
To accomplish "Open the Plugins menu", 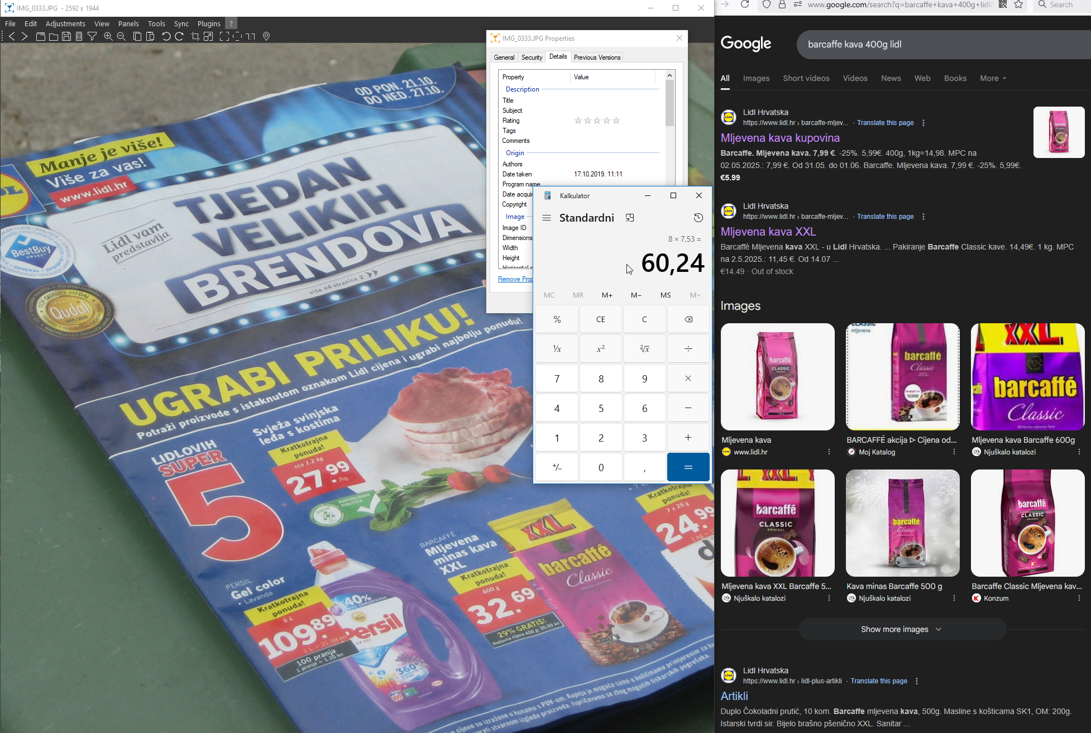I will click(209, 23).
